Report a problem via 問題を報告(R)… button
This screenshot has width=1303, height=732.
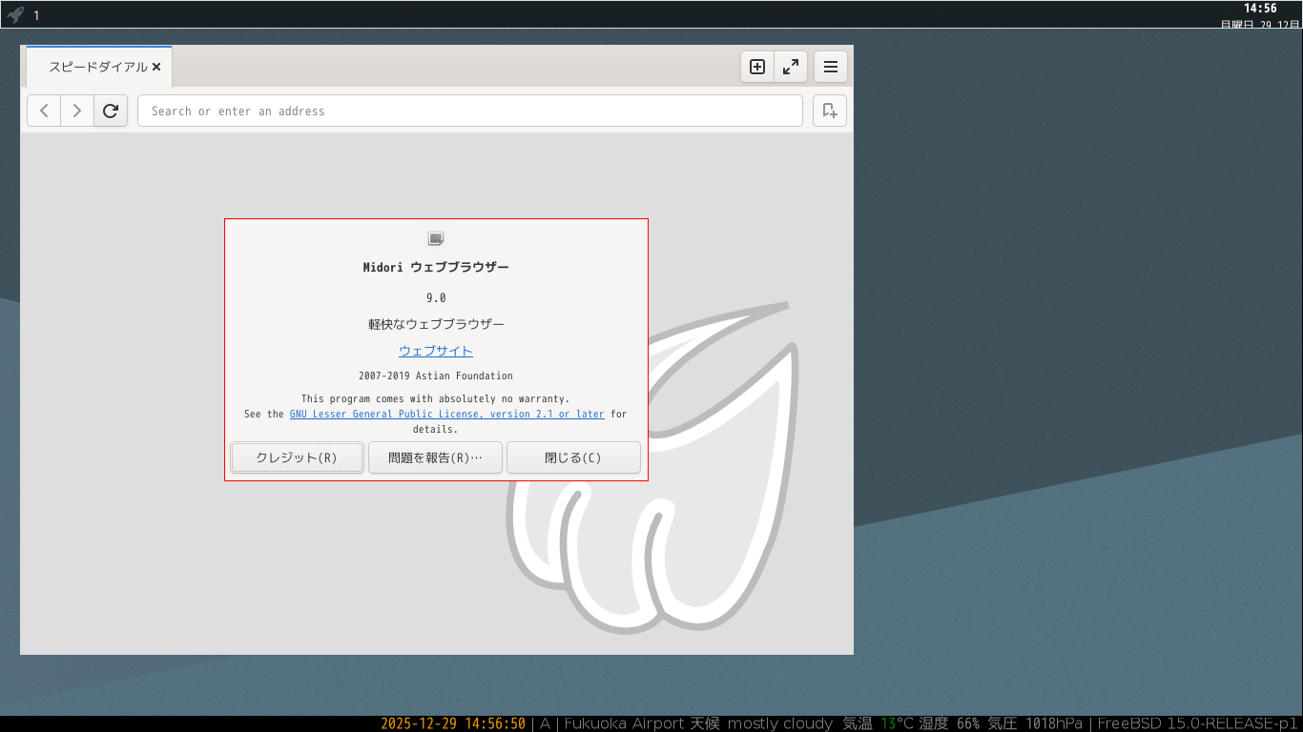point(435,457)
